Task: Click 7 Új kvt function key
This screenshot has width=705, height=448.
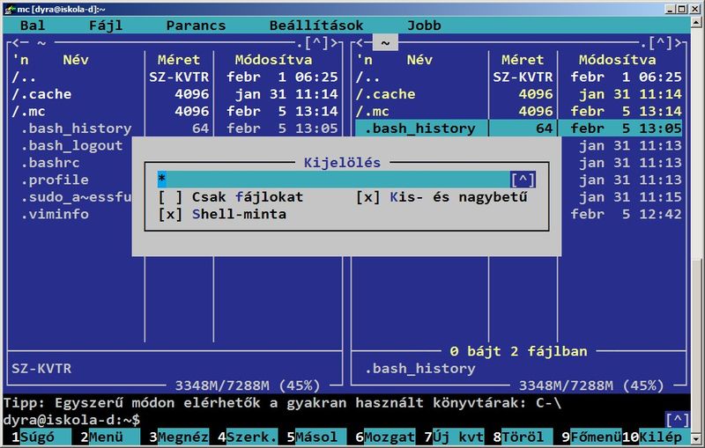Action: [x=454, y=437]
